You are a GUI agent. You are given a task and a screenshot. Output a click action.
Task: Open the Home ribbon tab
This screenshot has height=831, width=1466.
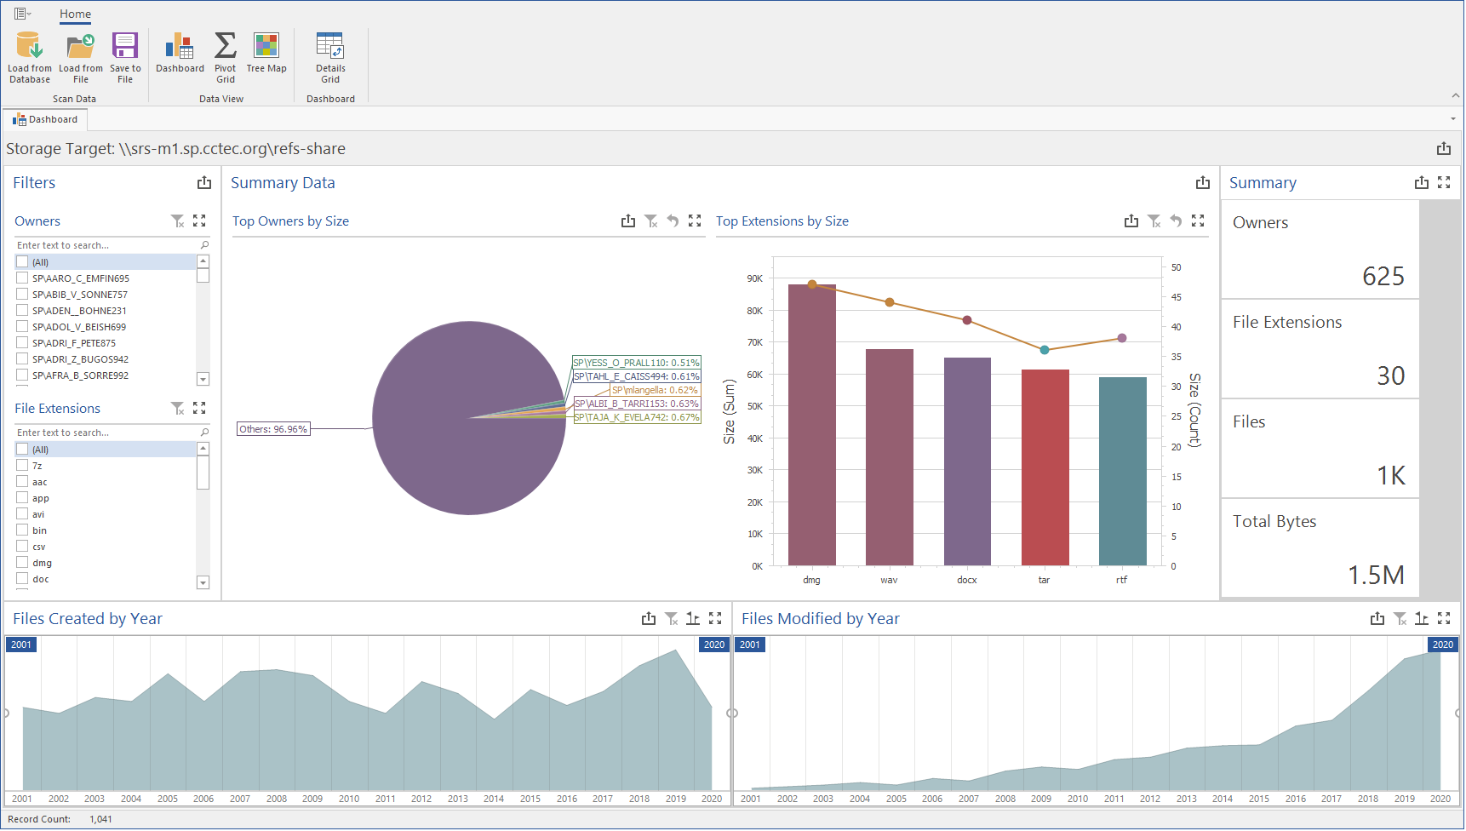pos(75,14)
